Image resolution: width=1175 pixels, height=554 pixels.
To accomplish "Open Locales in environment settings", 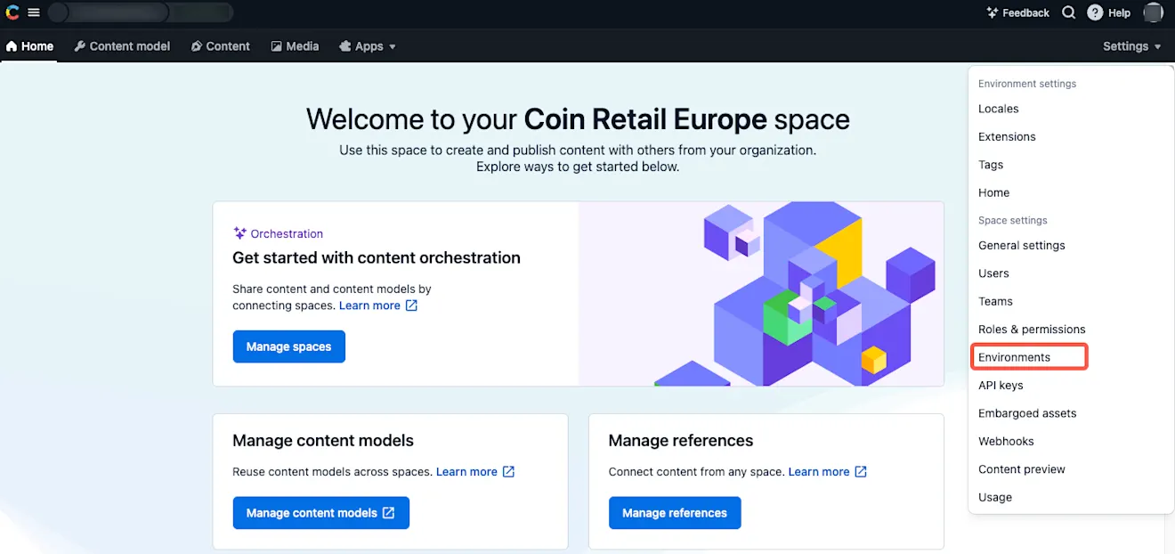I will 999,109.
